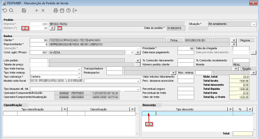This screenshot has width=259, height=139.
Task: Click the Região... button
Action: [248, 69]
